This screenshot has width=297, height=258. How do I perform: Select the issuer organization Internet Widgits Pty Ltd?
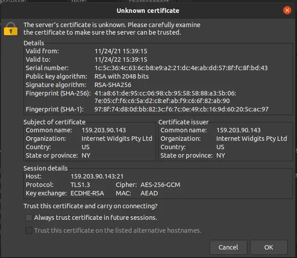click(251, 139)
